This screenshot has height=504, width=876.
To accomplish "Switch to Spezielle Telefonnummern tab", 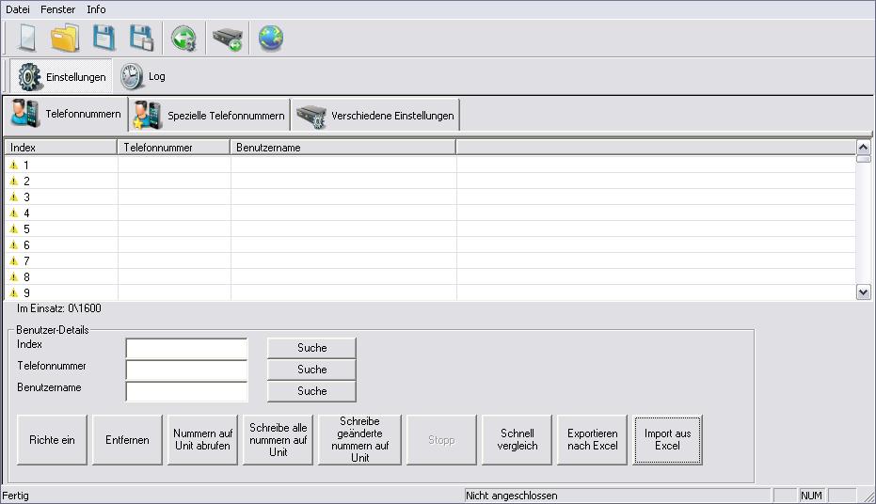I will pos(210,115).
